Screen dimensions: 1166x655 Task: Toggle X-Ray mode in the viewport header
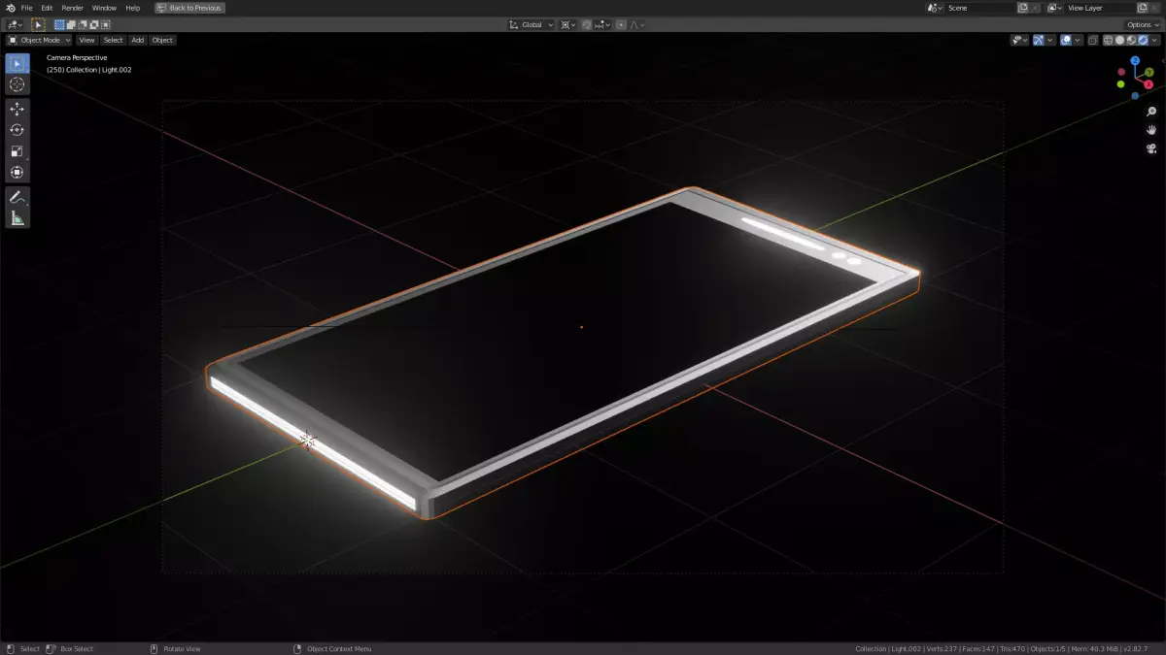click(1094, 40)
